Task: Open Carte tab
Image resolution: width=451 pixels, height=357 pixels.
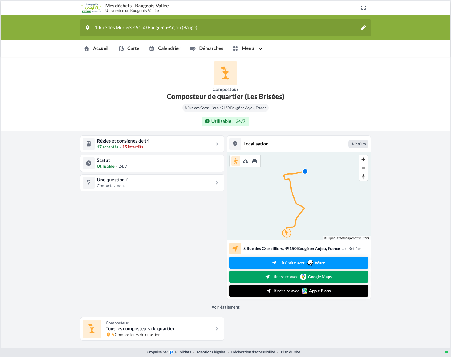Action: 129,48
